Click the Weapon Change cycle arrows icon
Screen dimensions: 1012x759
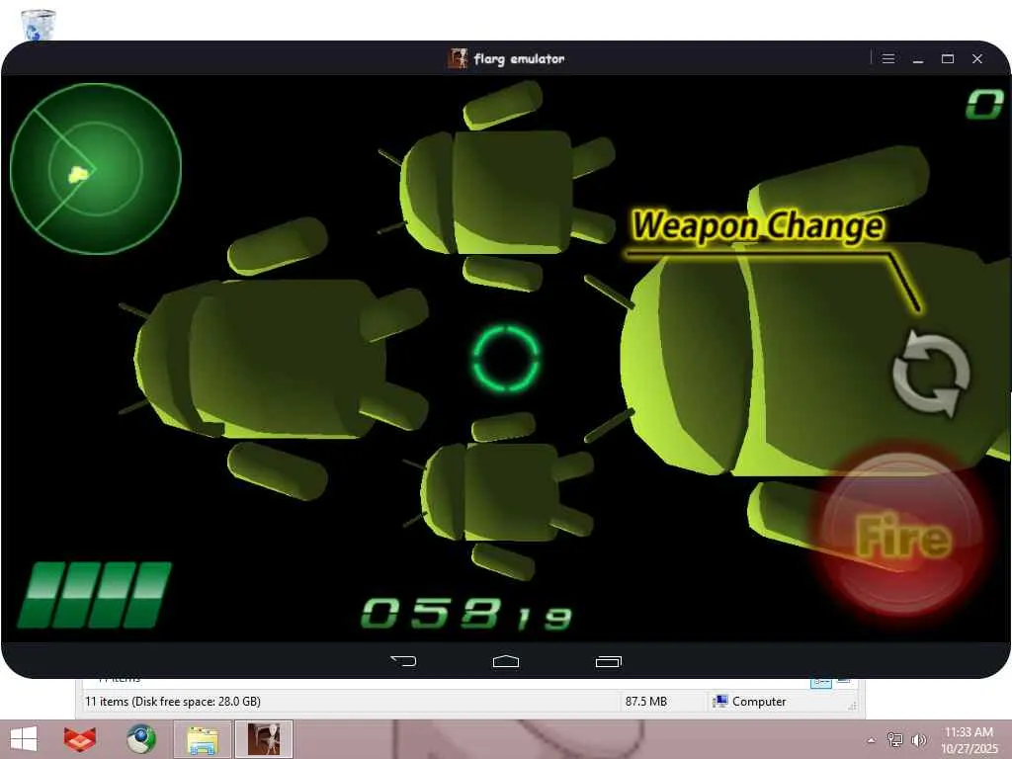[x=931, y=373]
